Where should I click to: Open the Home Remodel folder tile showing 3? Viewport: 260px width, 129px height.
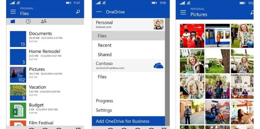pyautogui.click(x=18, y=57)
